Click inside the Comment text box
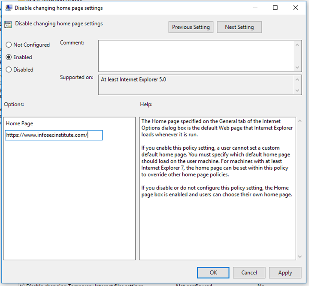The height and width of the screenshot is (286, 309). tap(196, 56)
